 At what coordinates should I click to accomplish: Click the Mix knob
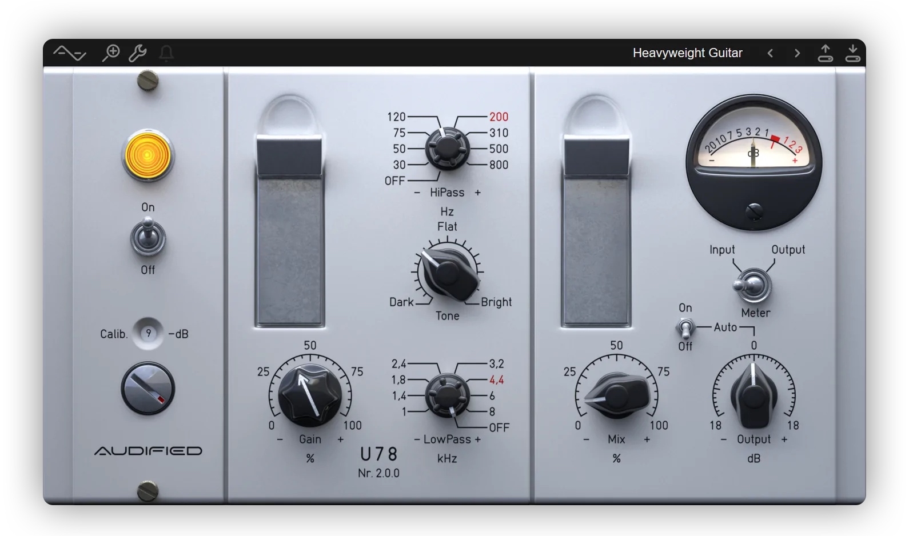pos(616,395)
